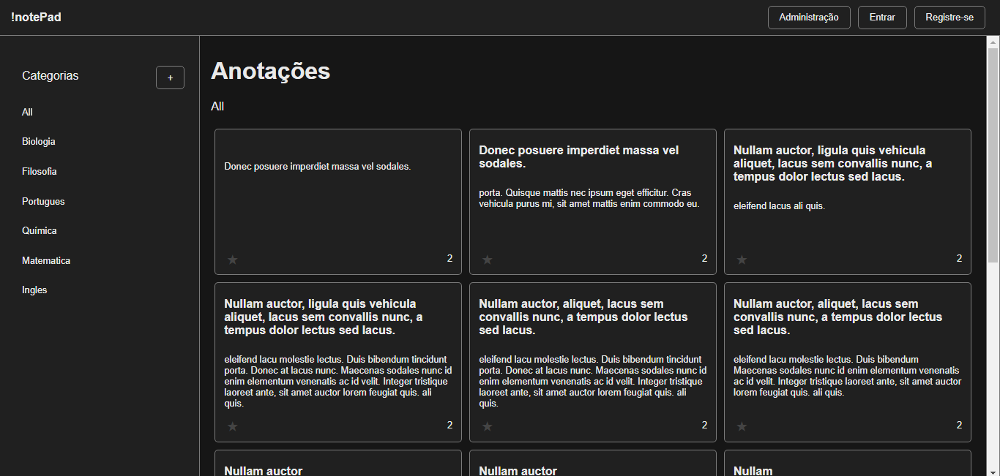The width and height of the screenshot is (1000, 476).
Task: Toggle star on top-right Nullam auctor note
Action: click(742, 260)
